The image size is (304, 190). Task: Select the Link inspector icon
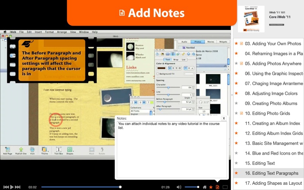coord(188,54)
